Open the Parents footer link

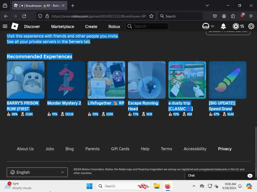click(92, 149)
